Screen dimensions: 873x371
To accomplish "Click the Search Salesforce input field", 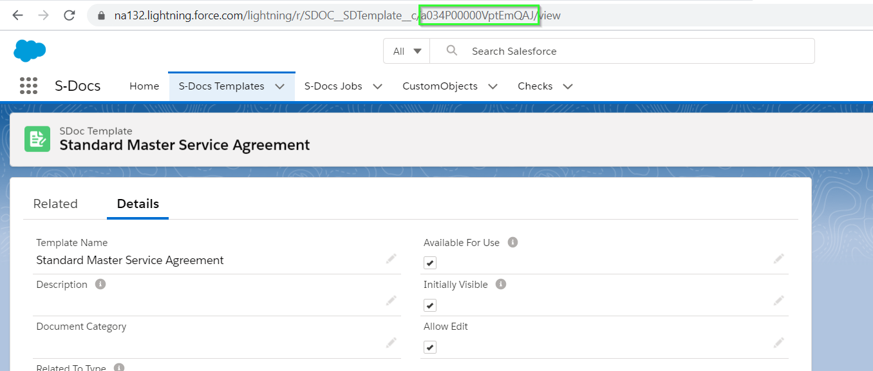I will 622,51.
